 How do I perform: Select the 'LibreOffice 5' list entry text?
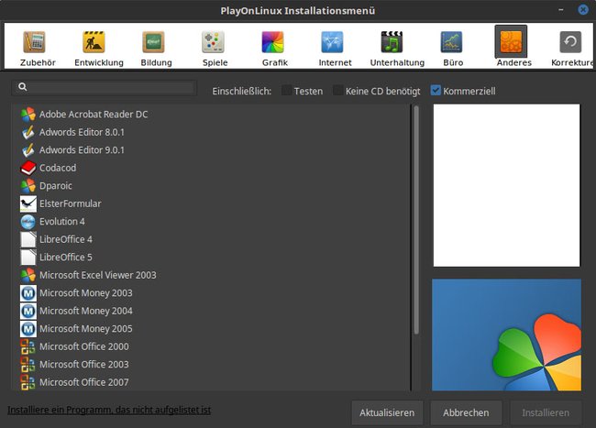click(x=66, y=258)
